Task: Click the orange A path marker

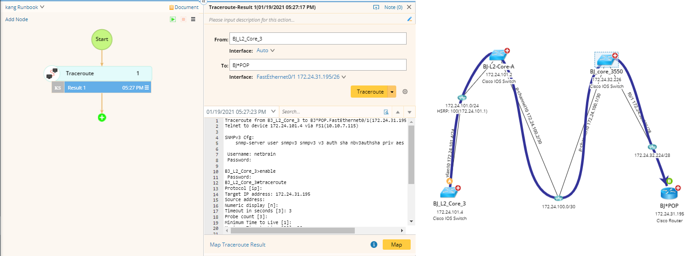Action: tap(449, 181)
